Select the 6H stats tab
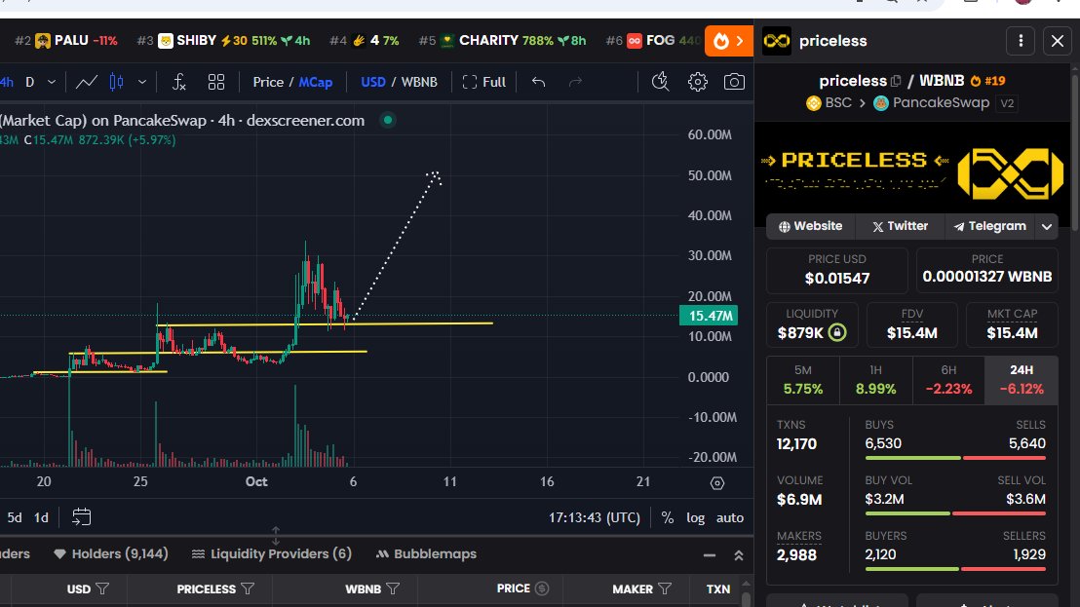1080x607 pixels. point(948,380)
